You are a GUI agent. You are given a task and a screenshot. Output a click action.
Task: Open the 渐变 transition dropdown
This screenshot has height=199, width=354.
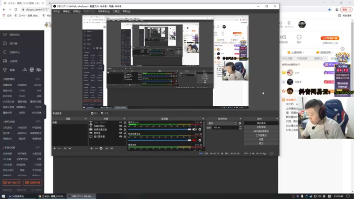click(x=222, y=123)
